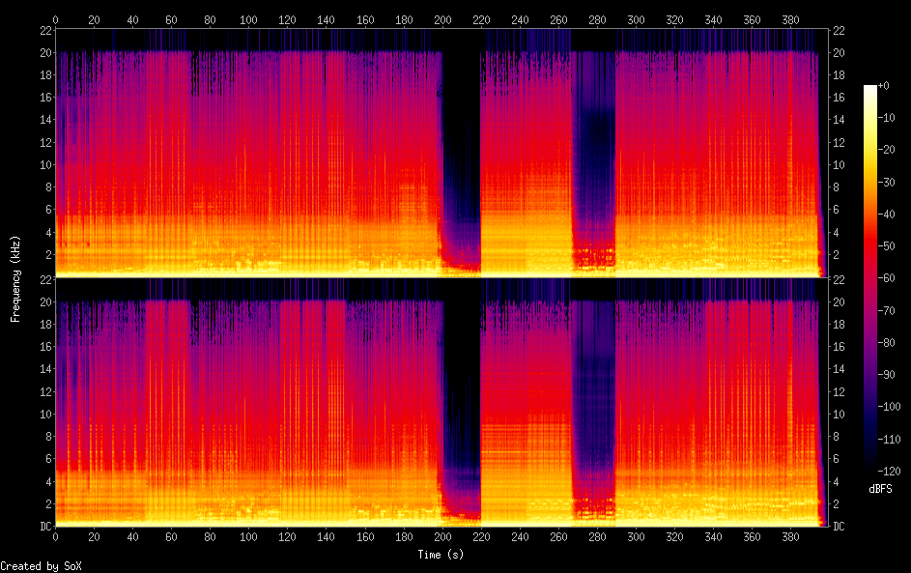Select the white top of the dBFS color bar
The height and width of the screenshot is (573, 911).
tap(870, 89)
